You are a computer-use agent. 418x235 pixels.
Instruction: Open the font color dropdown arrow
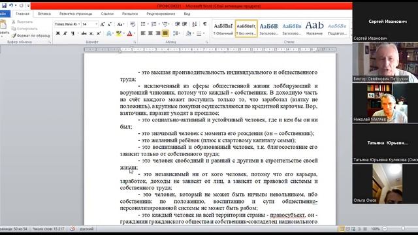[135, 33]
